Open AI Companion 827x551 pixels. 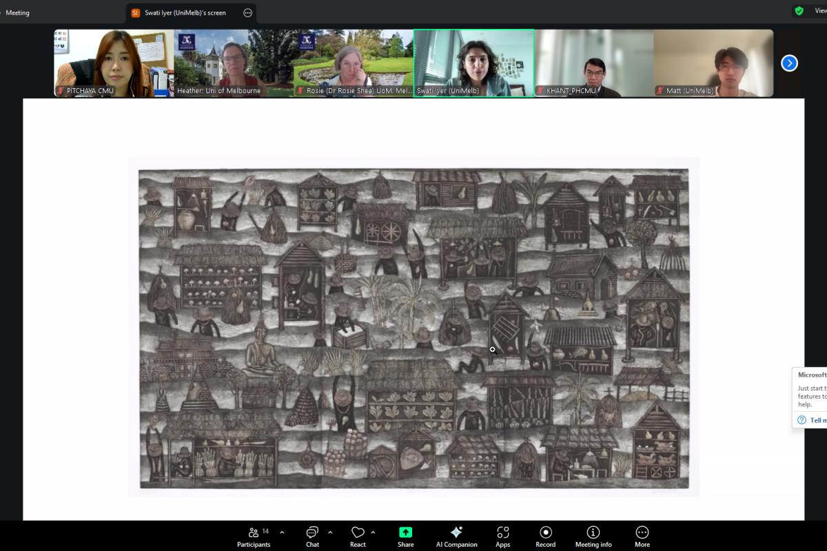tap(456, 536)
